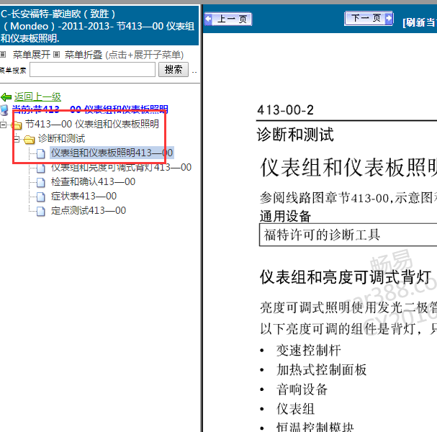
Task: Click the 通用设备 label in document
Action: pos(285,216)
